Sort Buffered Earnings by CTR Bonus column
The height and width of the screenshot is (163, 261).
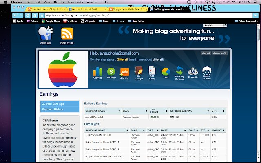[159, 111]
